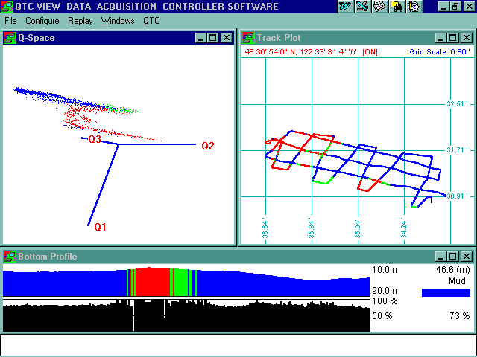This screenshot has height=357, width=477.
Task: Open the Configure menu
Action: pyautogui.click(x=42, y=21)
